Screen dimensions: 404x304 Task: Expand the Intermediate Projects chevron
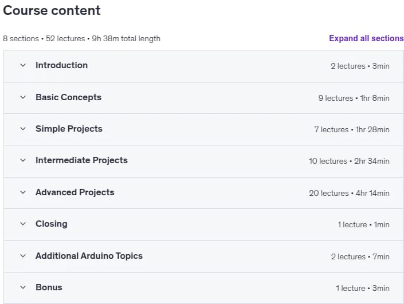point(23,160)
